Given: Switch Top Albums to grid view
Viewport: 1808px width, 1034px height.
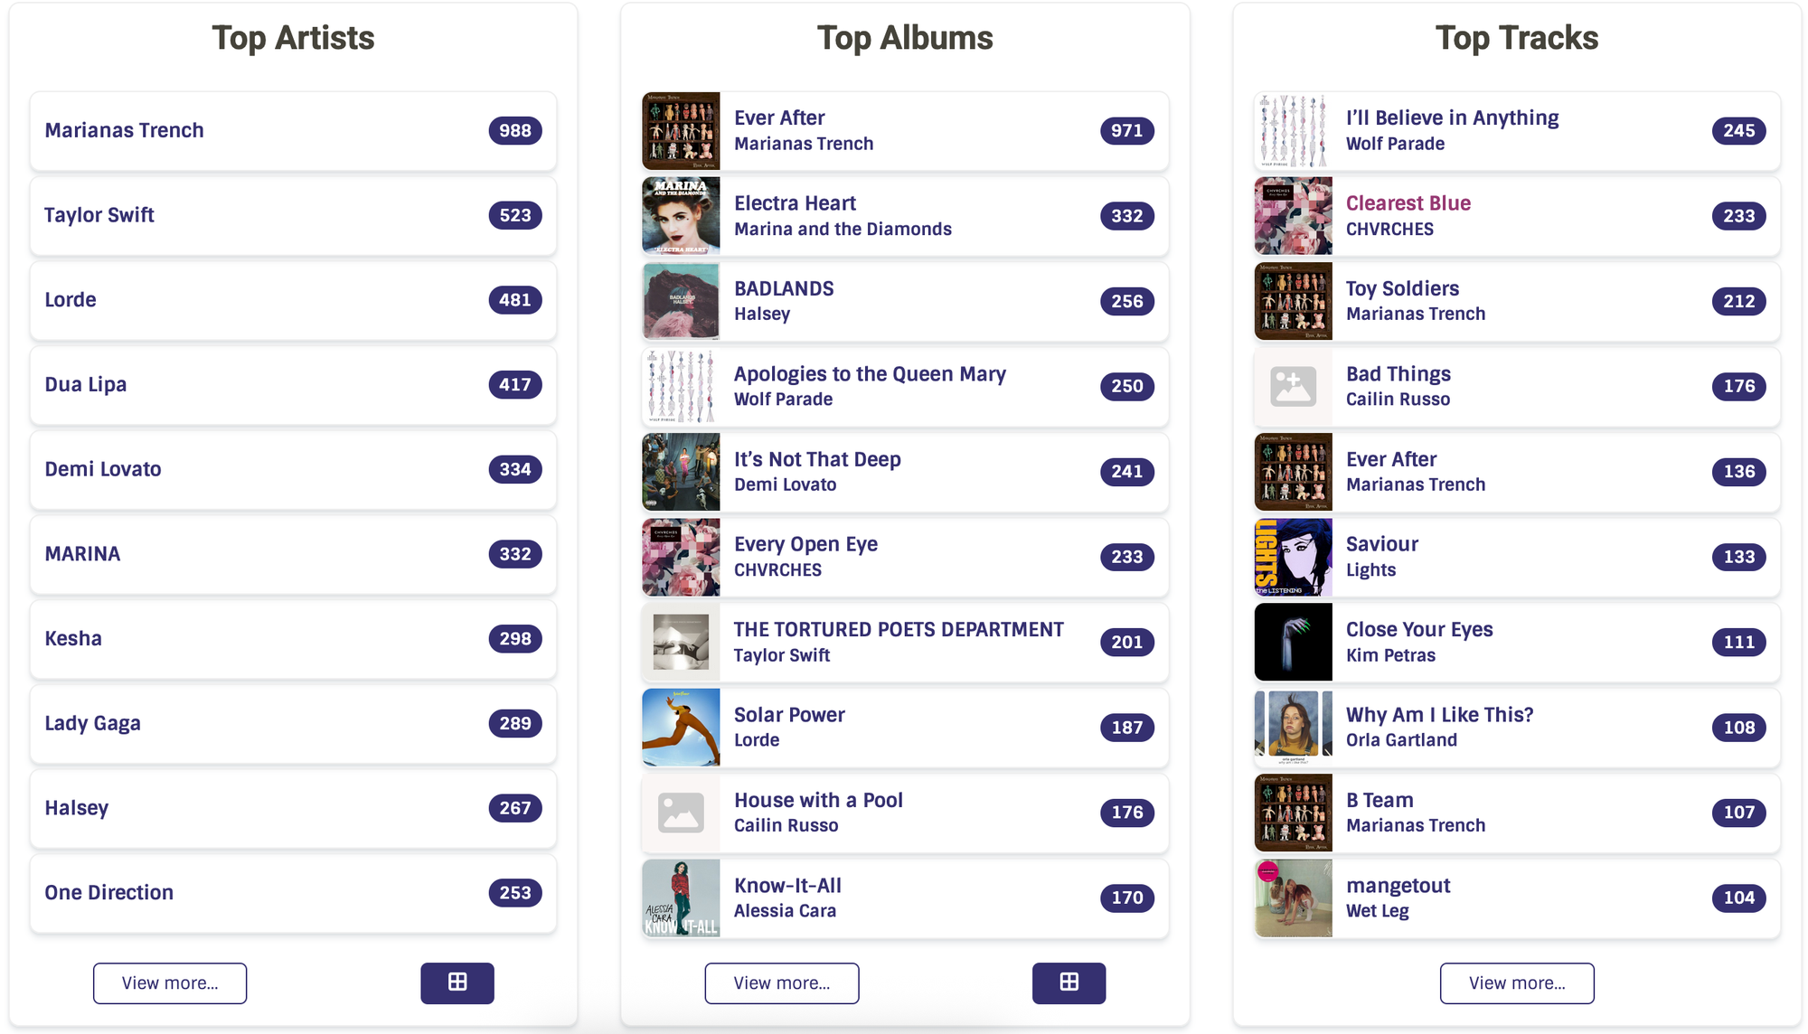Looking at the screenshot, I should pos(1069,982).
